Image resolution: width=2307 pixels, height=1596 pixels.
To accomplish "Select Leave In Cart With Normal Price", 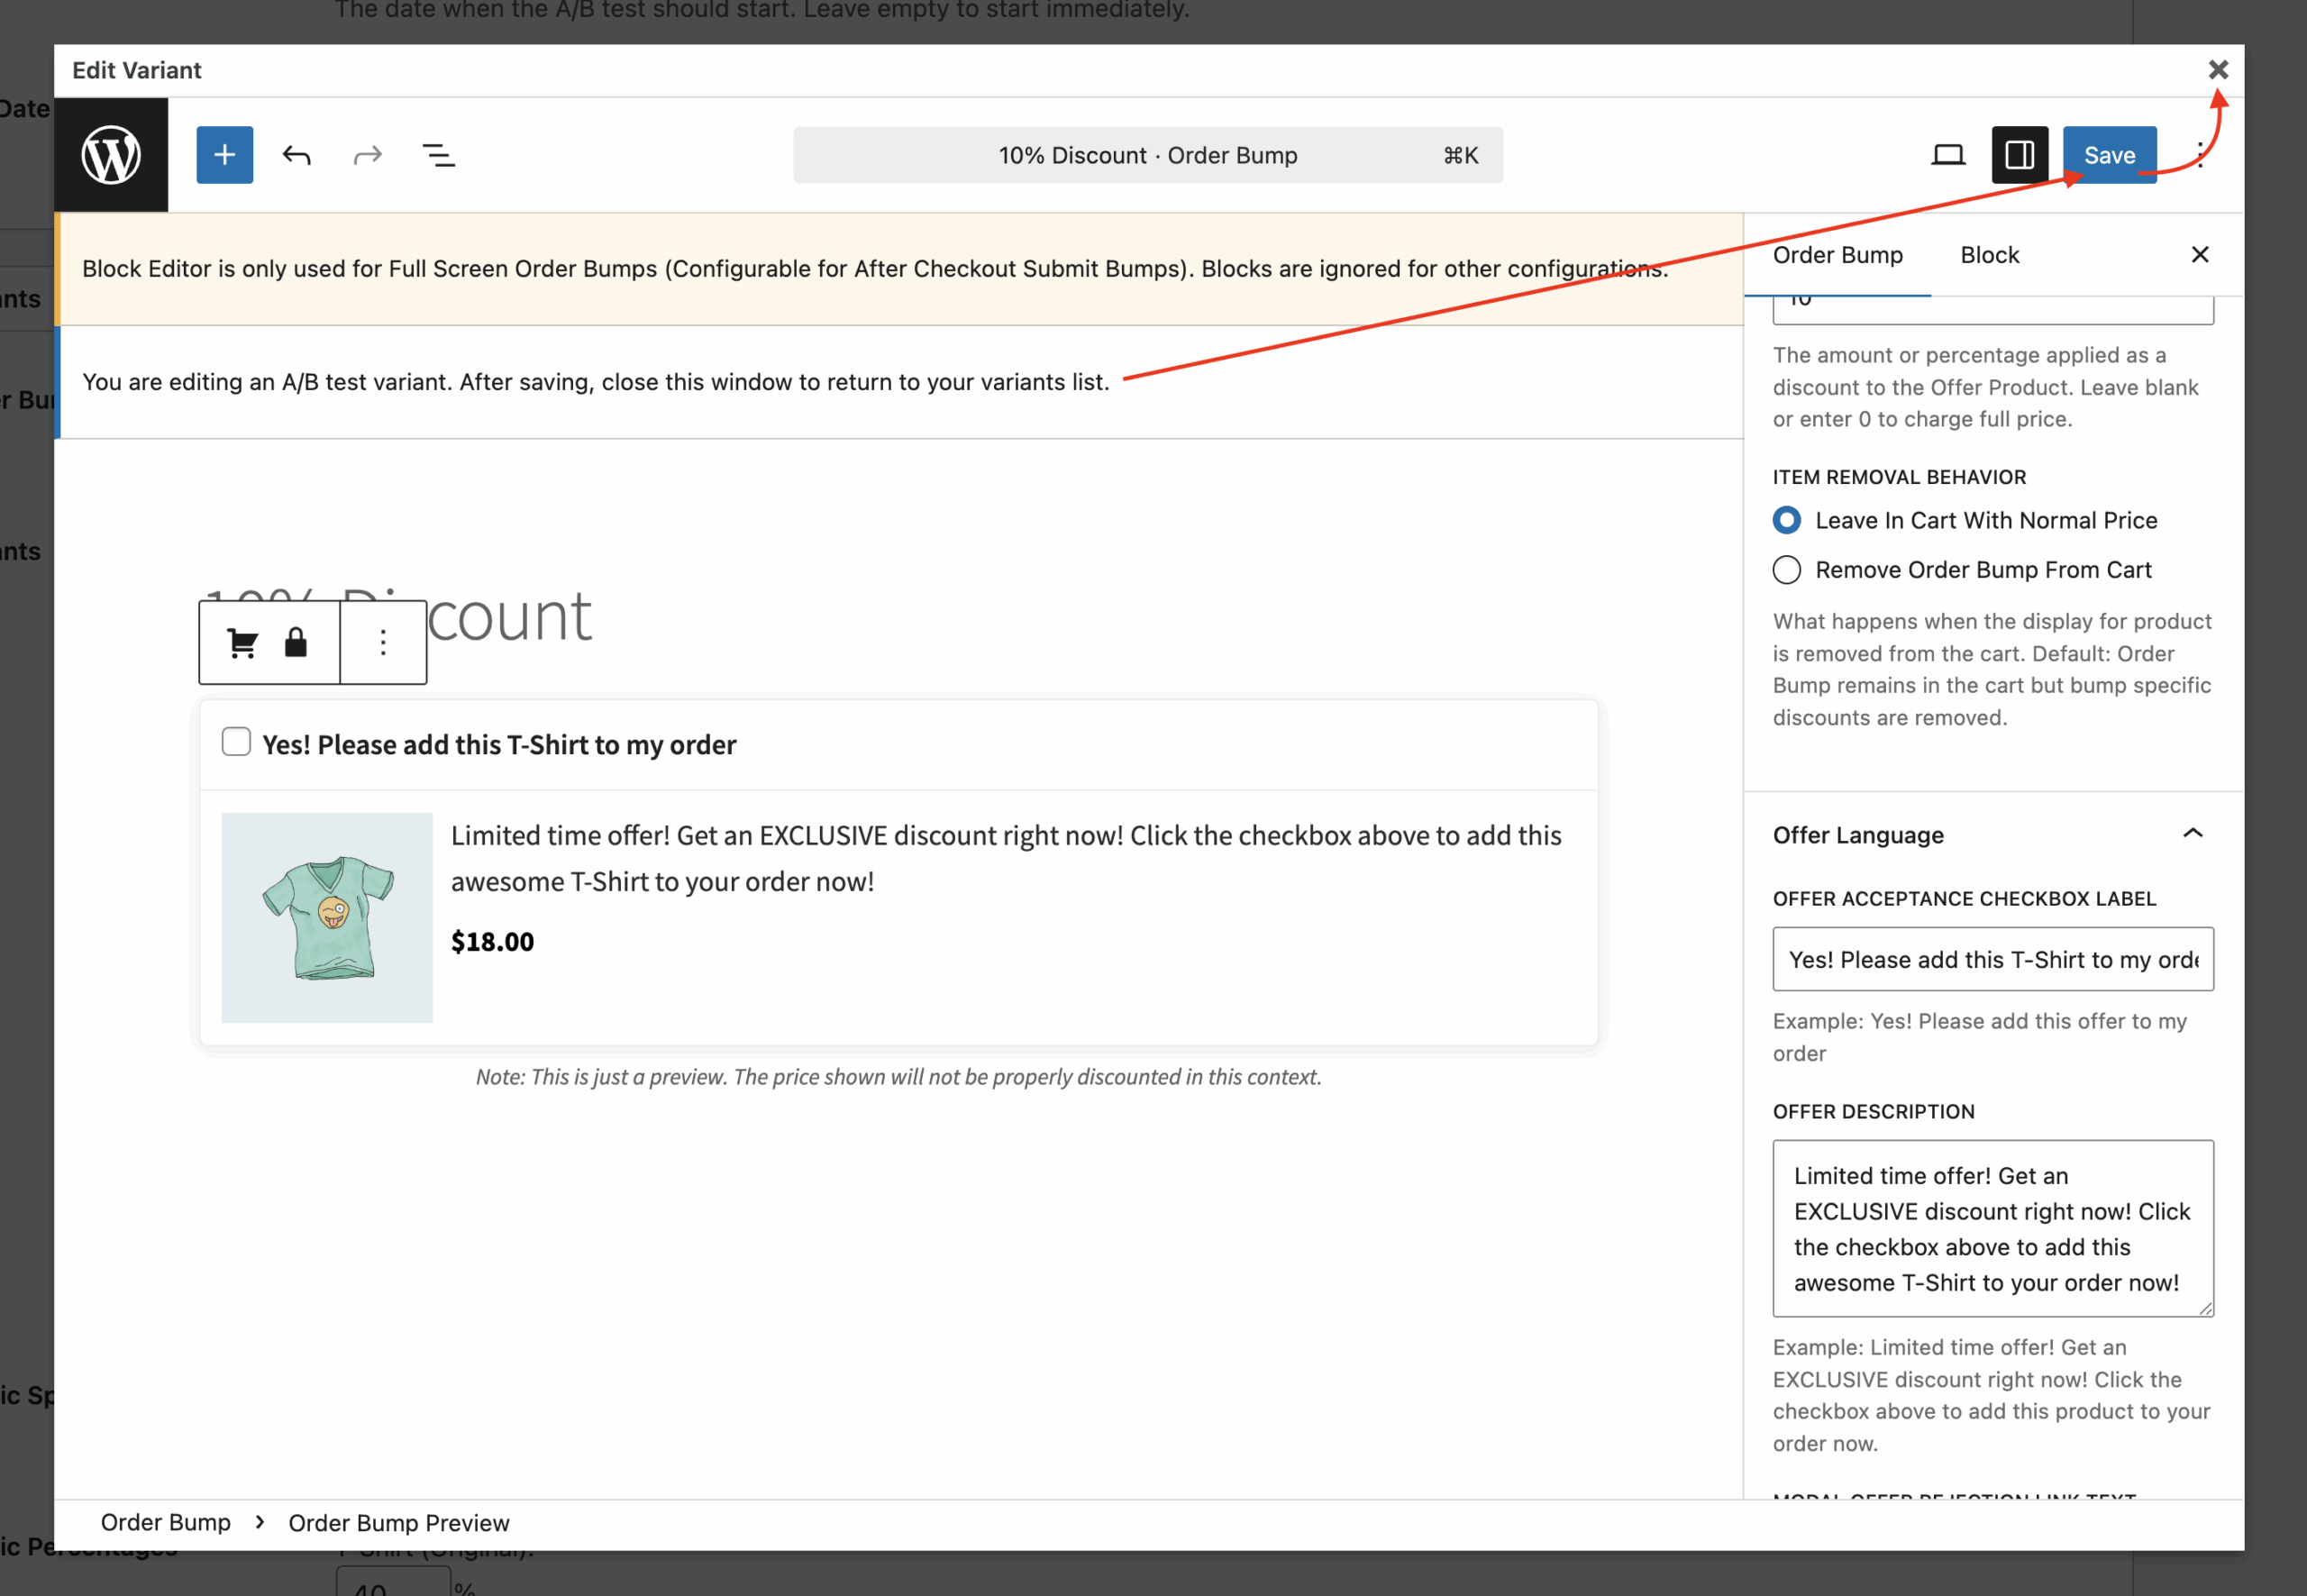I will [x=1787, y=520].
